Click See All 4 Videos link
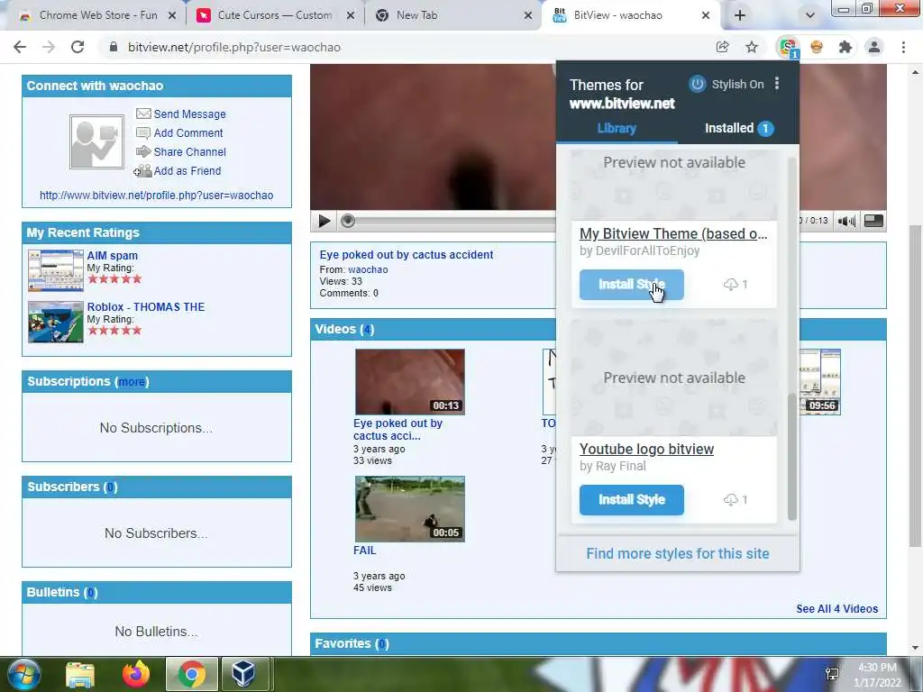Viewport: 923px width, 692px height. point(837,609)
